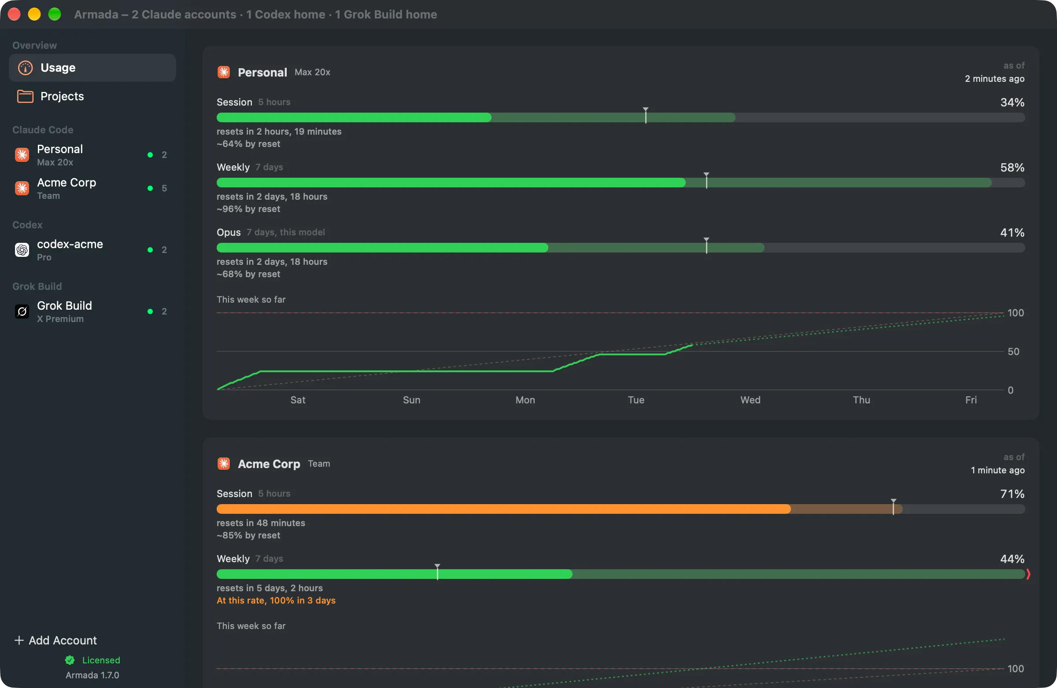
Task: Click the Claude icon beside Acme Corp in sidebar
Action: (22, 188)
